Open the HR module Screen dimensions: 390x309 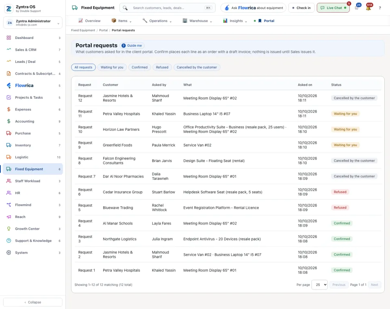[33, 193]
